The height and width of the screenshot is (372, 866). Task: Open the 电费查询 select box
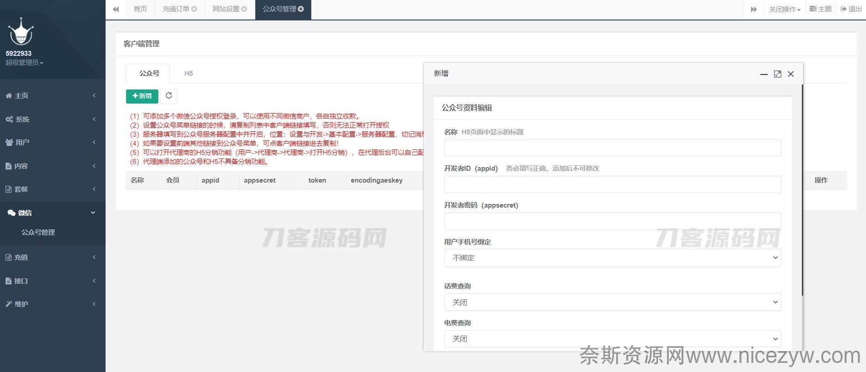point(613,339)
